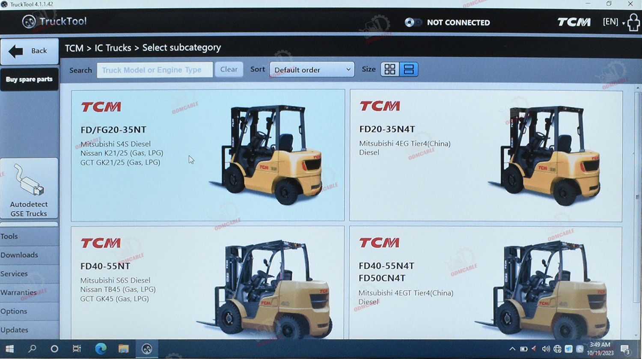Show hidden system tray icons
The height and width of the screenshot is (359, 642).
512,349
